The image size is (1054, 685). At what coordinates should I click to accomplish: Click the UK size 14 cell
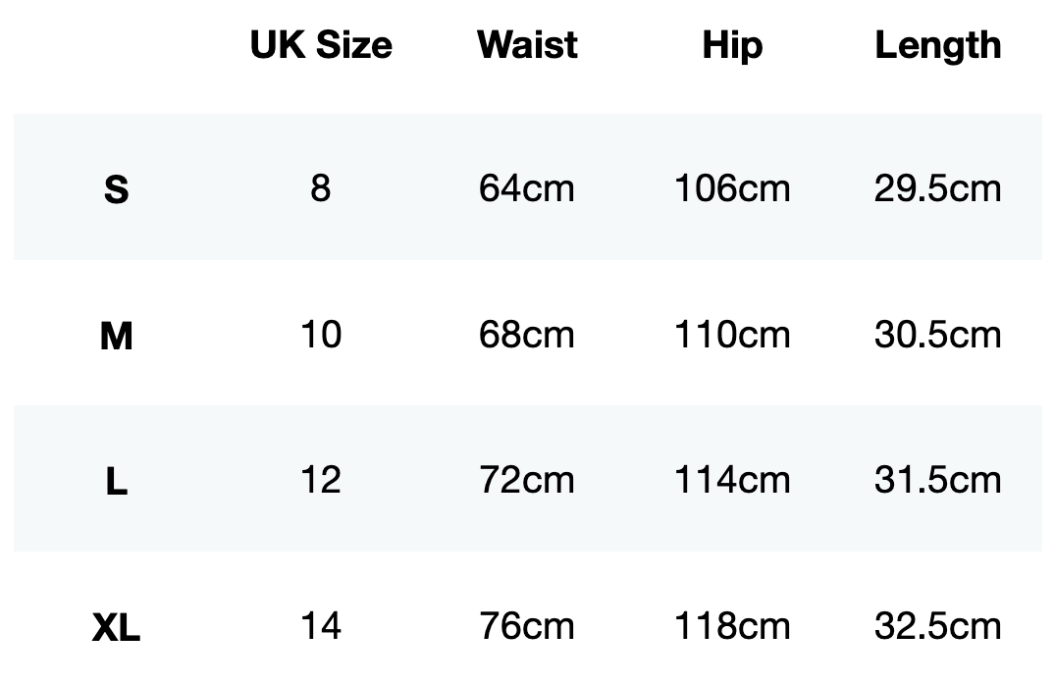pyautogui.click(x=321, y=626)
